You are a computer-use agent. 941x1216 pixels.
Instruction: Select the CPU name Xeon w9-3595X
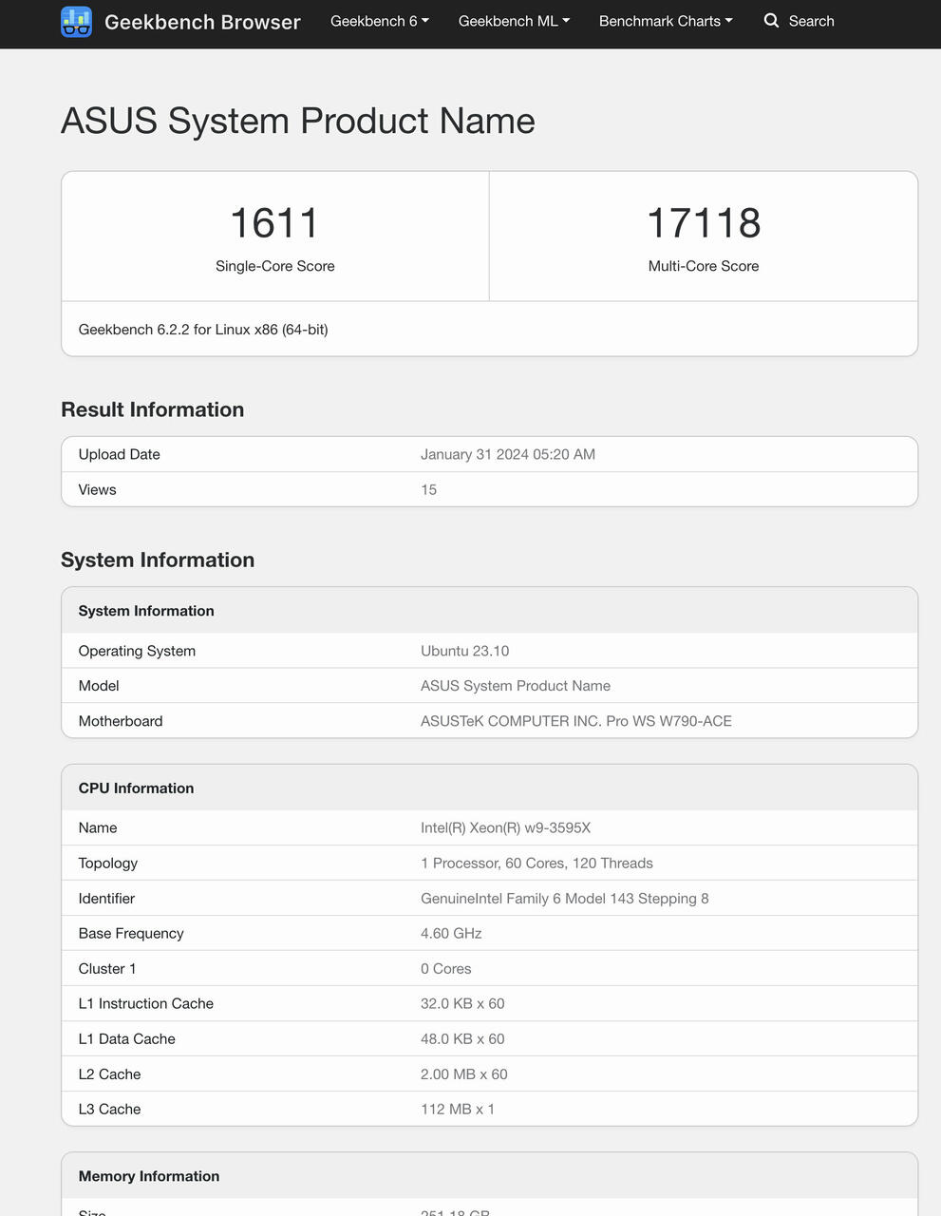click(506, 827)
